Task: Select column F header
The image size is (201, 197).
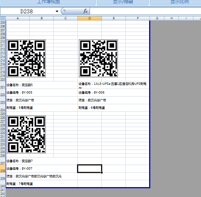Action: (x=138, y=18)
